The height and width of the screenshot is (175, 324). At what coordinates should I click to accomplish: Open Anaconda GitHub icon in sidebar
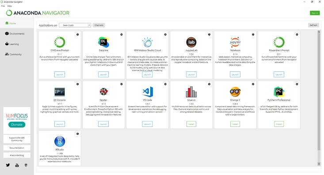pos(26,165)
